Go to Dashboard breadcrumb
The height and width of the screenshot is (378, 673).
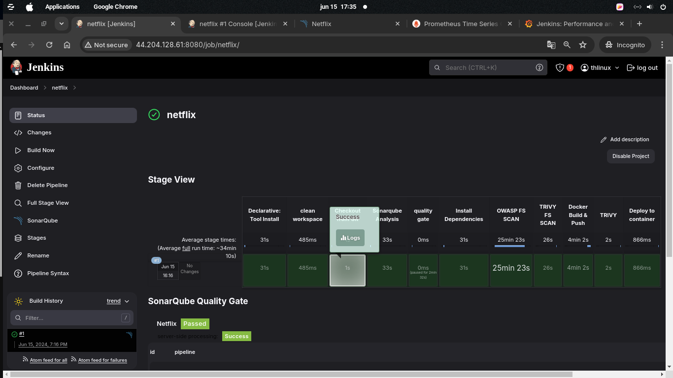pos(24,88)
